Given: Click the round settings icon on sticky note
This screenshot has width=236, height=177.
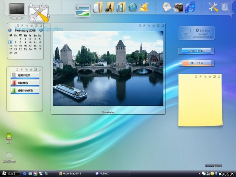Looking at the screenshot, I should pos(214,77).
